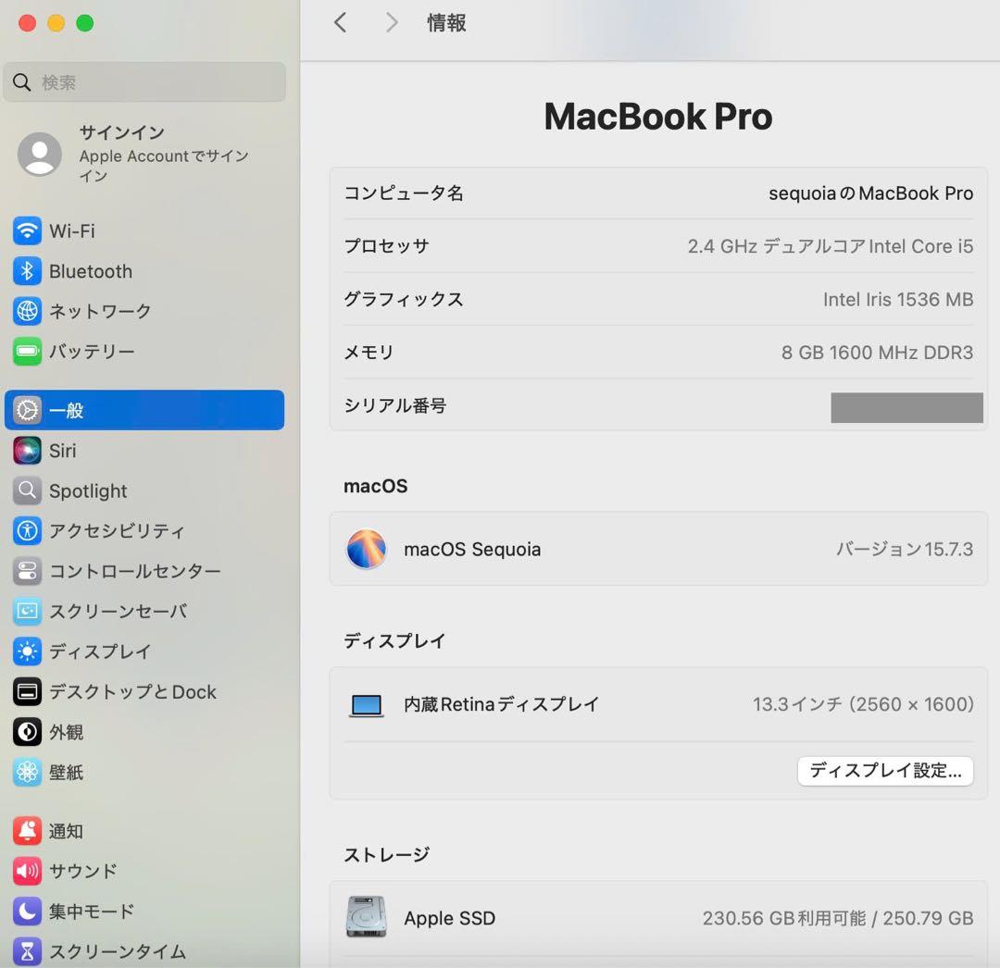Go back using the left chevron arrow
Screen dimensions: 1000x968
(340, 22)
